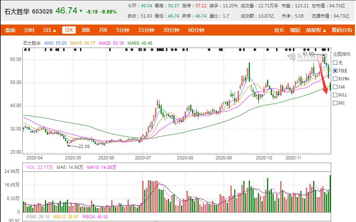Open 筹码分布 chip distribution
Screen dimensions: 356x222
click(341, 30)
